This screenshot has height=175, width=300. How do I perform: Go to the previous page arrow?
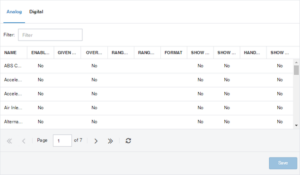[x=24, y=141]
